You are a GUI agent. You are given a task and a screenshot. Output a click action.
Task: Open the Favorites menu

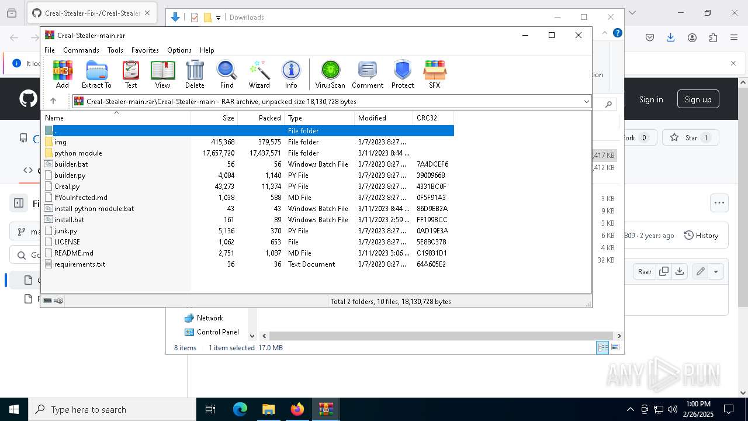(145, 50)
